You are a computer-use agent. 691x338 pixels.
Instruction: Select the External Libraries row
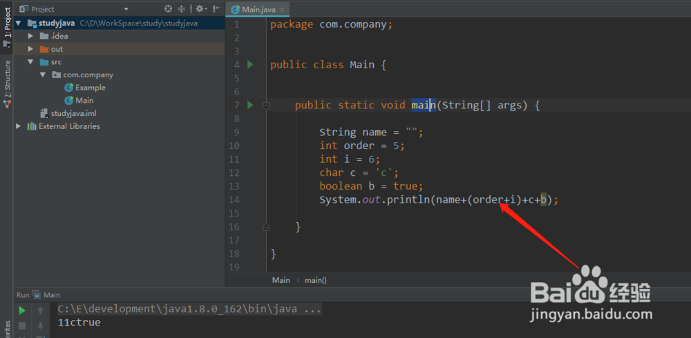[119, 126]
